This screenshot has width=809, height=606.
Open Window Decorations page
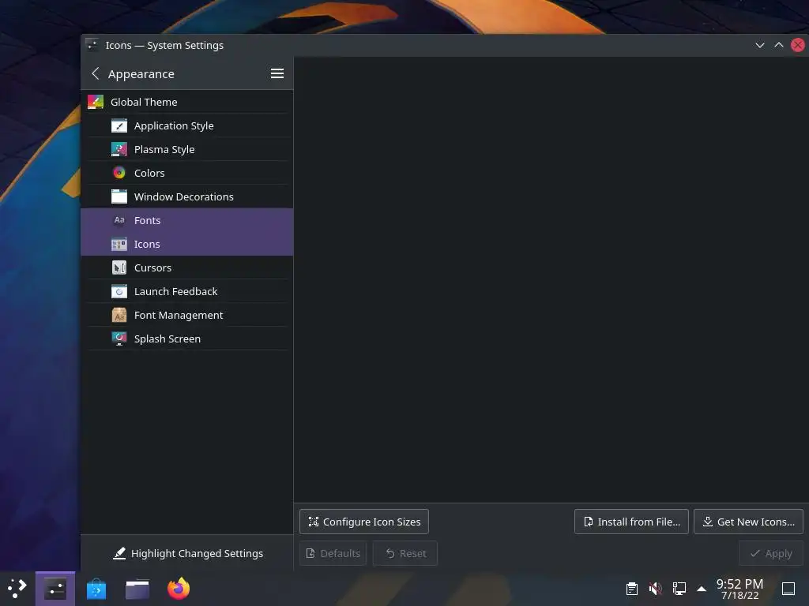pos(186,196)
